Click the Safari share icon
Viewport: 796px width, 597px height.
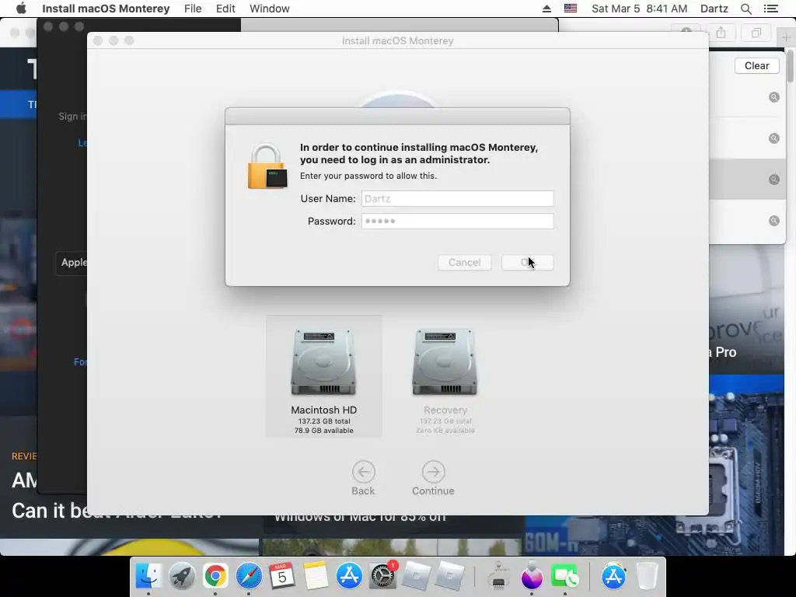[x=721, y=33]
